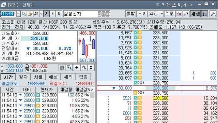The image size is (218, 123).
Task: Open the dropdown next to the sort icon
Action: 41,14
